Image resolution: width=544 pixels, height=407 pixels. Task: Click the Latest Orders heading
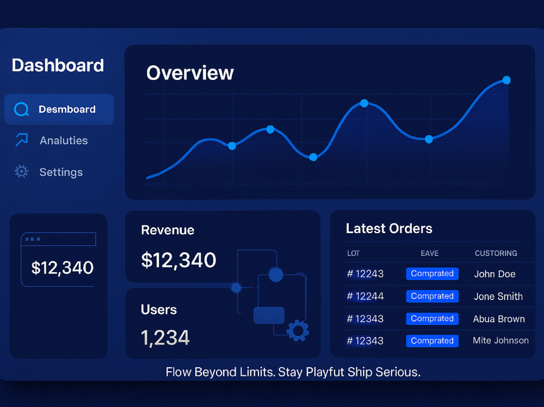tap(389, 228)
